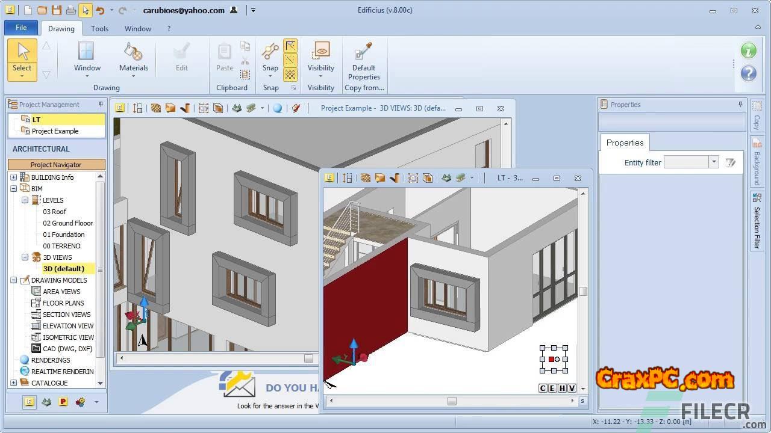Click the blue Help question mark icon
Screen dimensions: 771x433
(x=748, y=73)
